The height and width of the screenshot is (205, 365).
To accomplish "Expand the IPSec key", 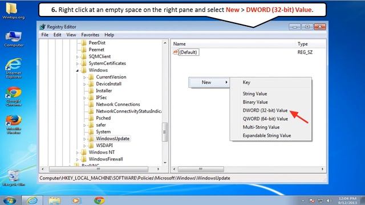I will coord(84,98).
